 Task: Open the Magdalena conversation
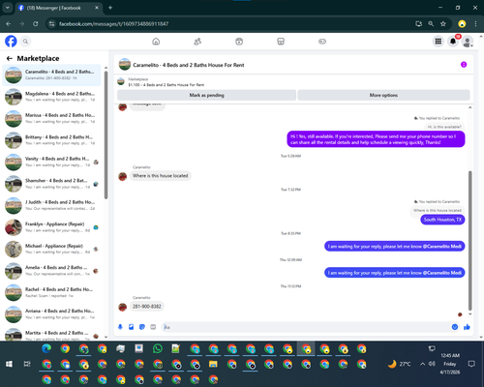coord(51,97)
